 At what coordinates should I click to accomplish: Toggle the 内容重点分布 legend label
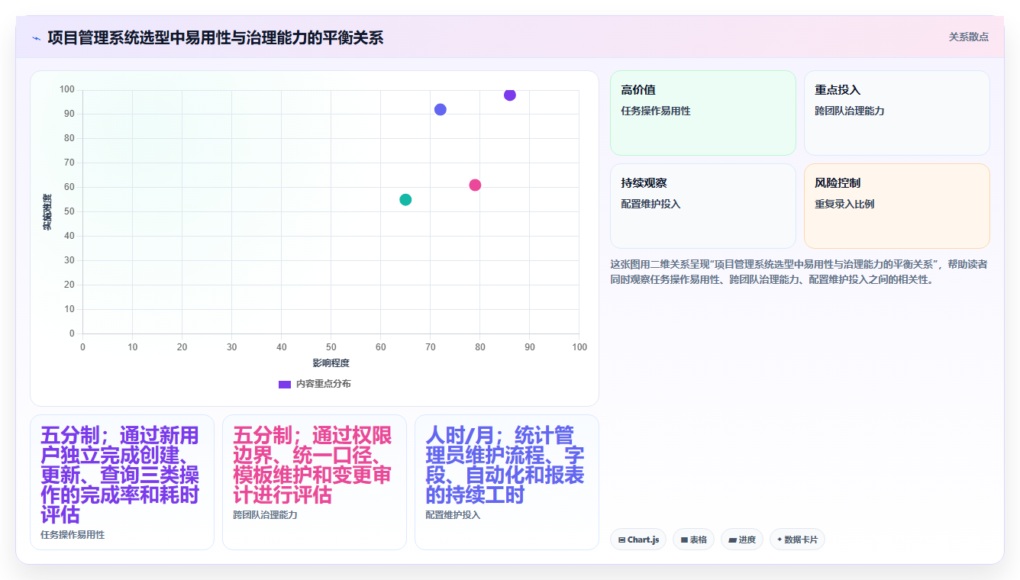coord(324,384)
